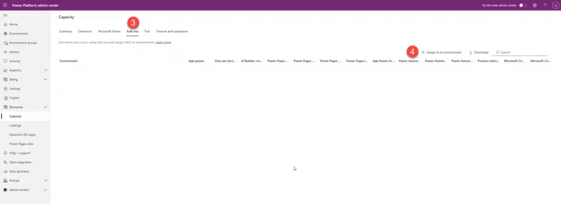This screenshot has height=204, width=561.
Task: Switch to the Microsoft Teams tab
Action: pyautogui.click(x=110, y=31)
